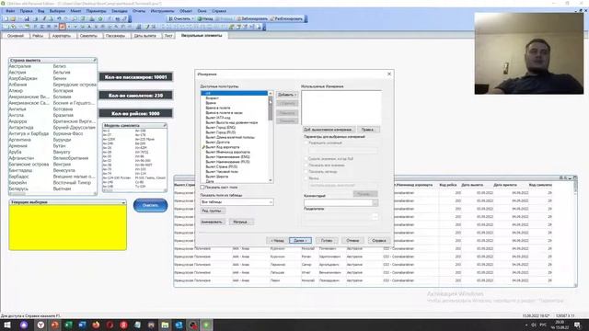This screenshot has height=331, width=589.
Task: Toggle Скрыть значение, когда Null checkbox
Action: (306, 159)
